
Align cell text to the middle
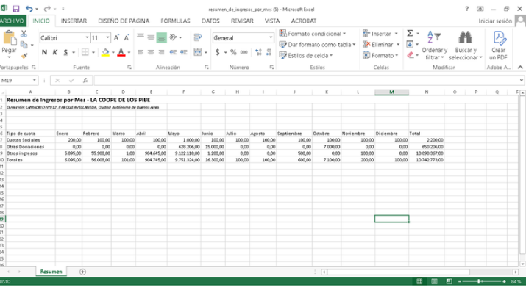151,37
